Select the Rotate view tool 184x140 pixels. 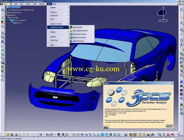point(86,135)
